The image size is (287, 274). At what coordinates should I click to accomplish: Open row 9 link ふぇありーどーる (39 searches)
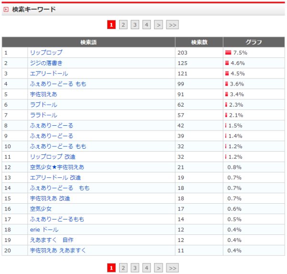(52, 136)
